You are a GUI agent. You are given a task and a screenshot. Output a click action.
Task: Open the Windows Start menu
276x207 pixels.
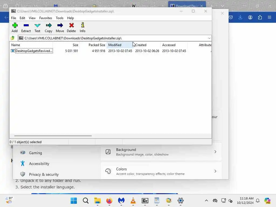74,201
